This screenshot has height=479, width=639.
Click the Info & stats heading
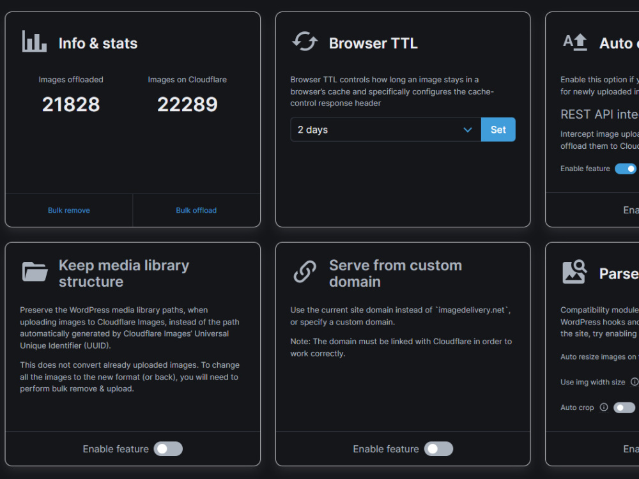tap(98, 43)
